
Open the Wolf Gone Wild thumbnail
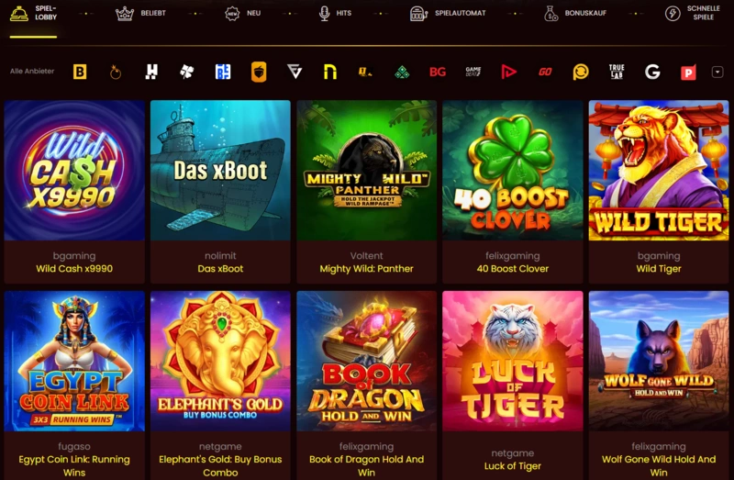tap(659, 361)
